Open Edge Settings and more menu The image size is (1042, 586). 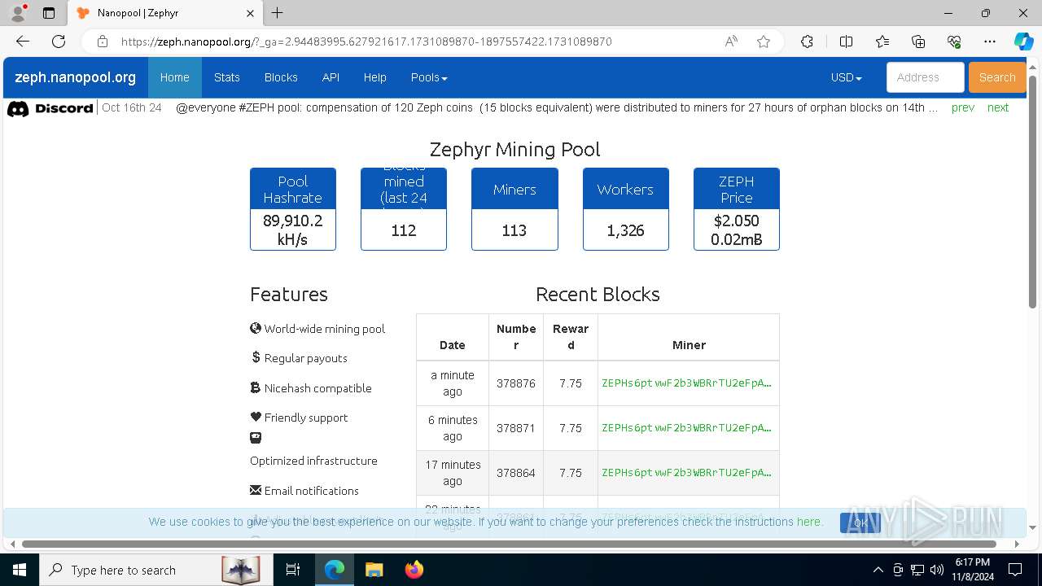click(x=990, y=42)
